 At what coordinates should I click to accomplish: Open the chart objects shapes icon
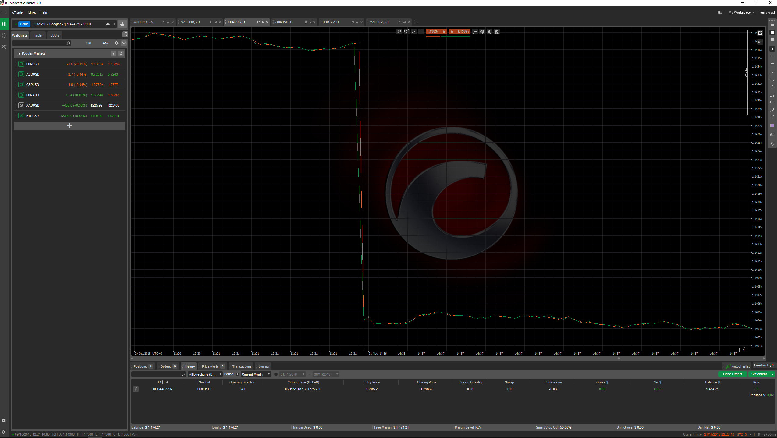[497, 32]
